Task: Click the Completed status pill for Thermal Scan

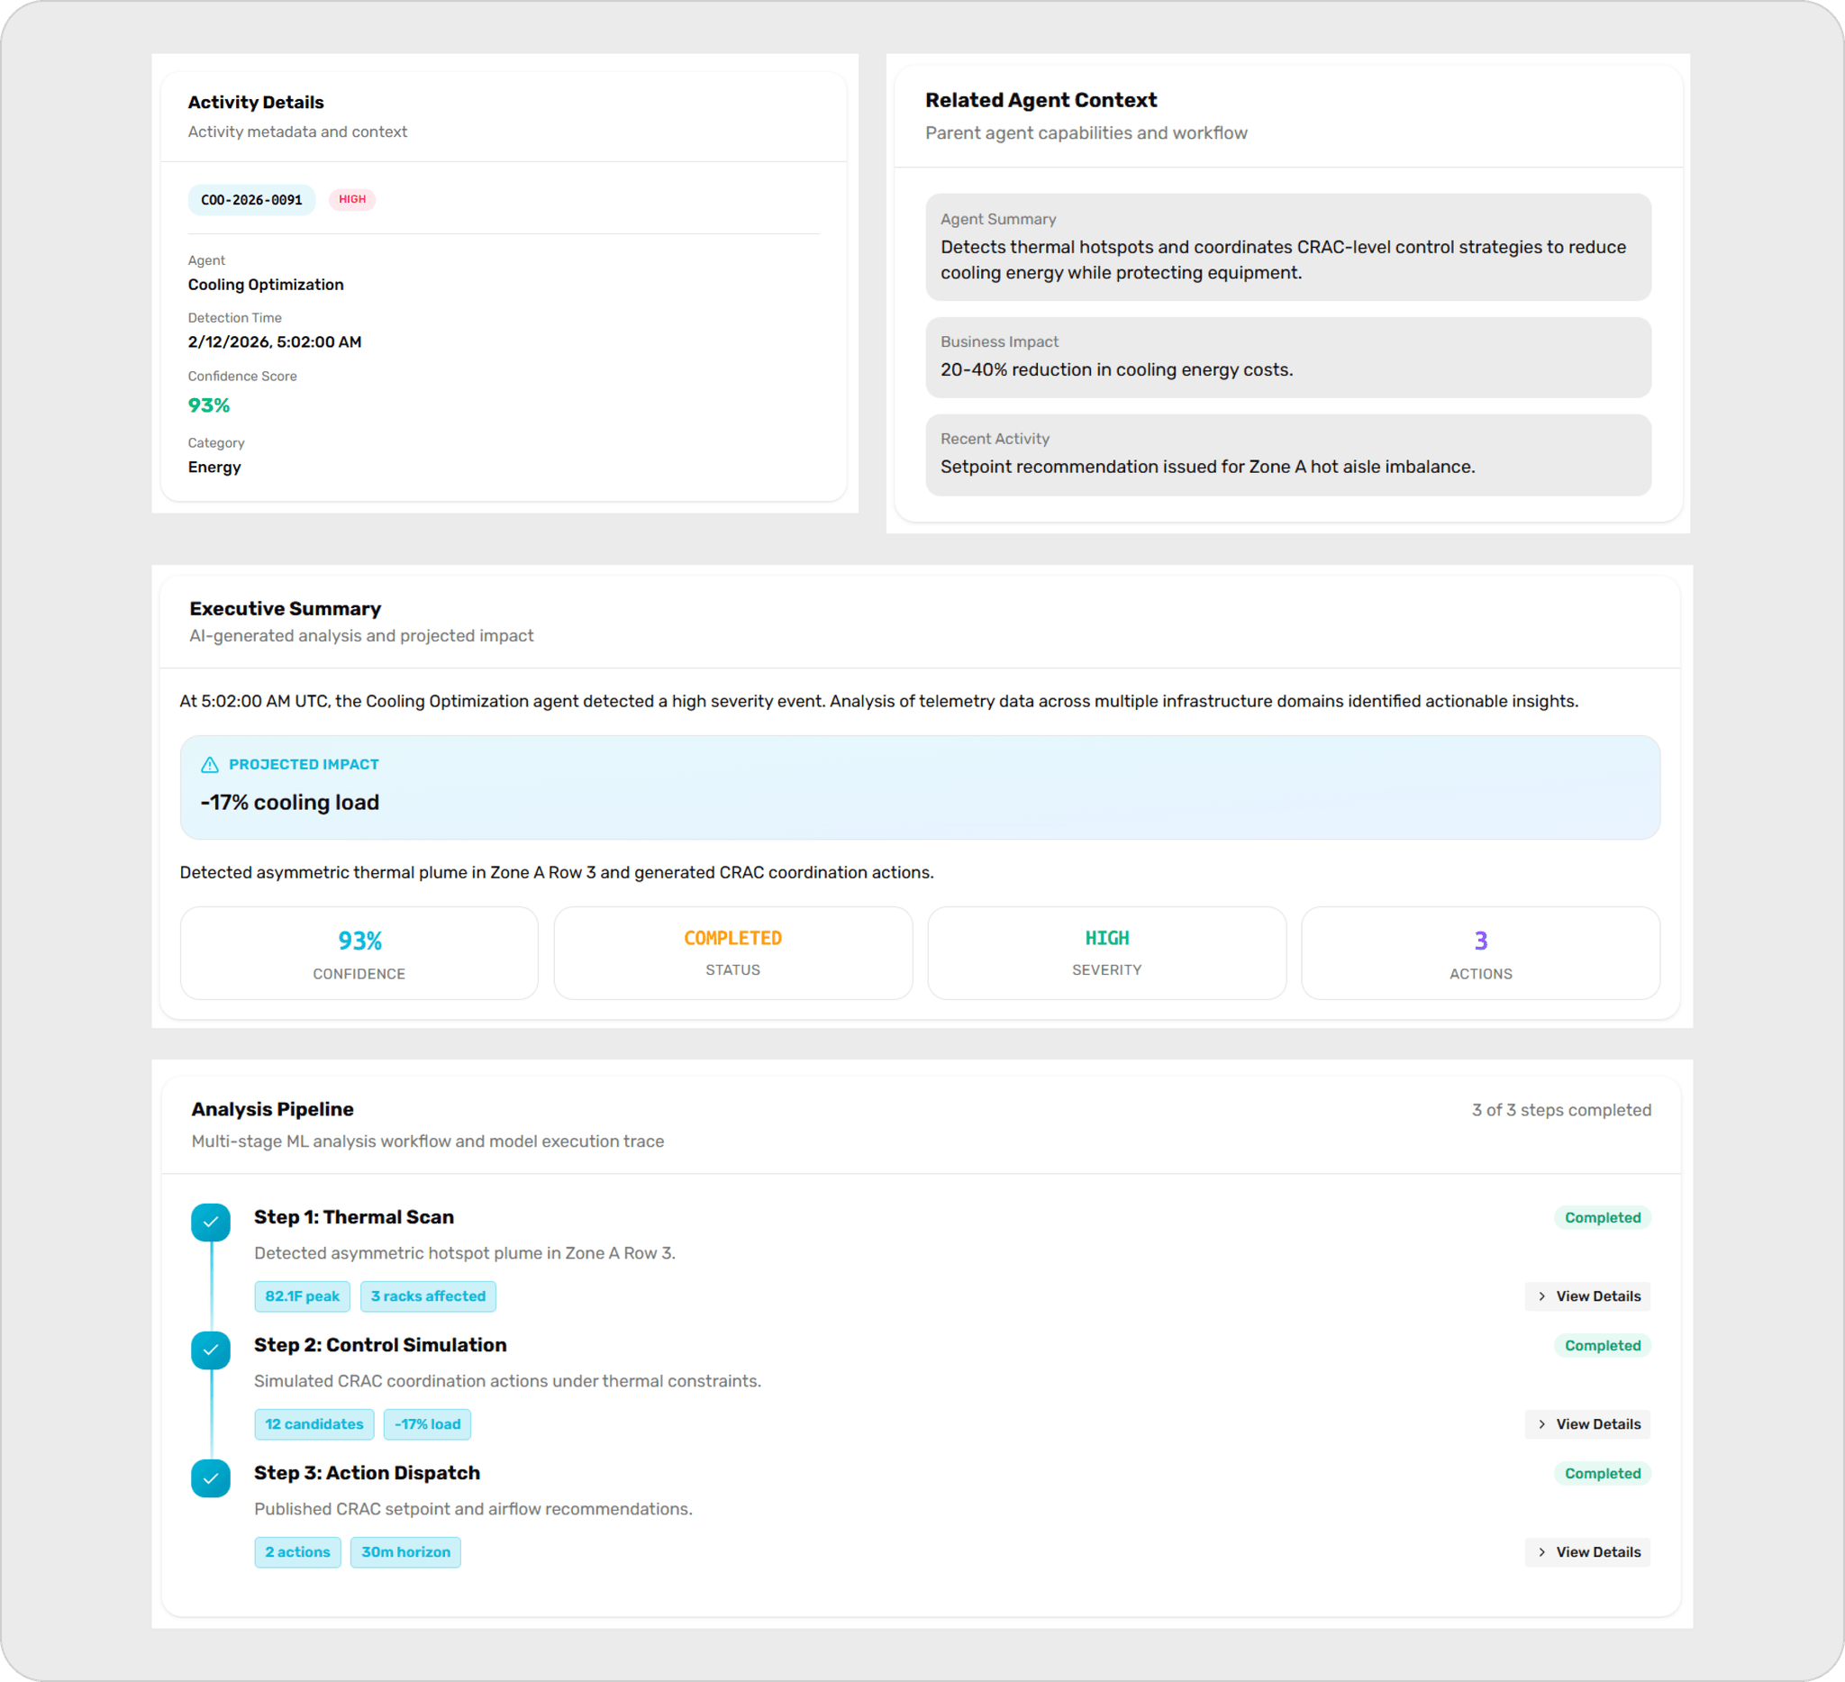Action: 1602,1217
